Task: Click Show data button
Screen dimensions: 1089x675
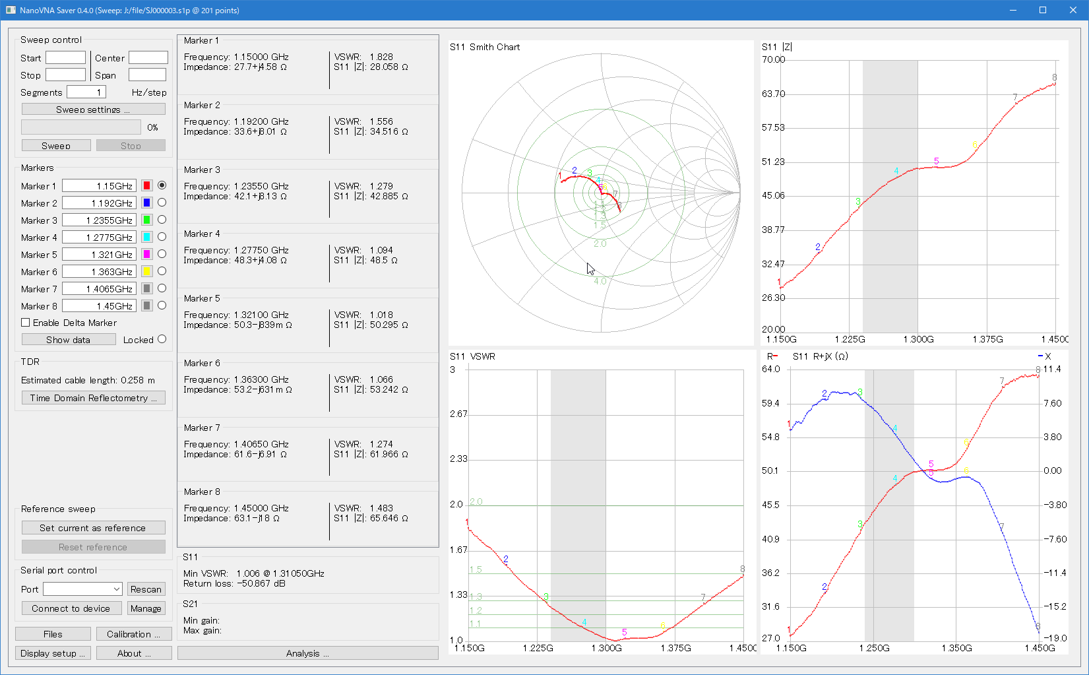Action: pos(69,339)
